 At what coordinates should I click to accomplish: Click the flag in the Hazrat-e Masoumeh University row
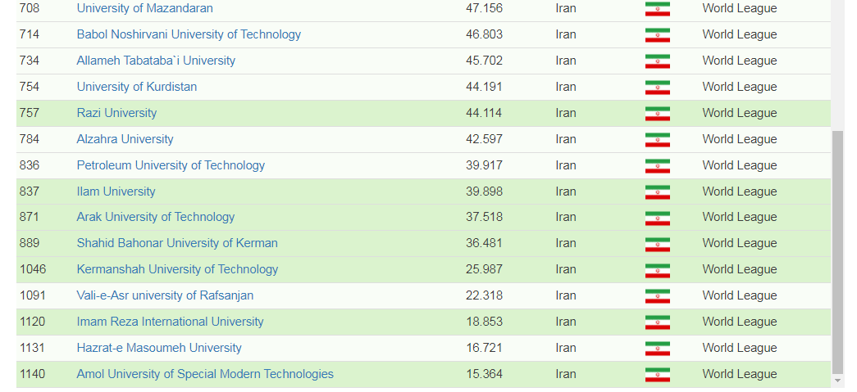pyautogui.click(x=657, y=349)
